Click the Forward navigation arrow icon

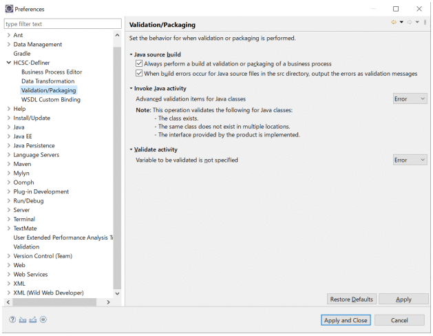click(409, 23)
